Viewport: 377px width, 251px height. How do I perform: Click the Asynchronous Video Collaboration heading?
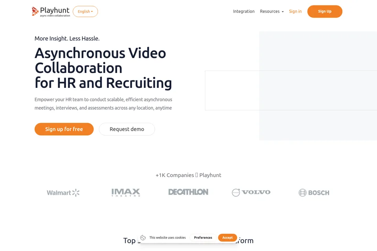click(103, 68)
